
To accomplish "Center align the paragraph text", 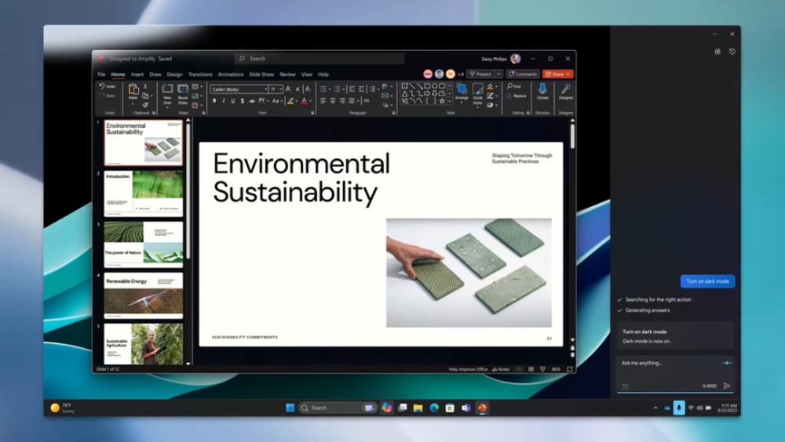I will (332, 100).
